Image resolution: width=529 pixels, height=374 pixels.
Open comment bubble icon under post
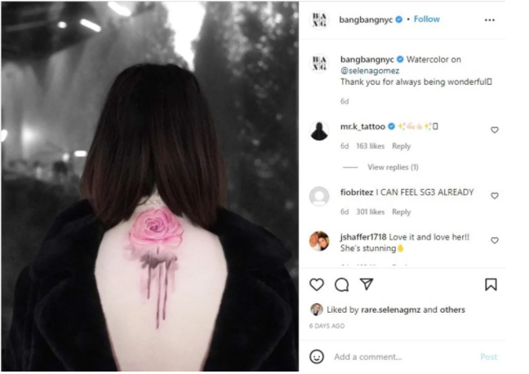(341, 285)
